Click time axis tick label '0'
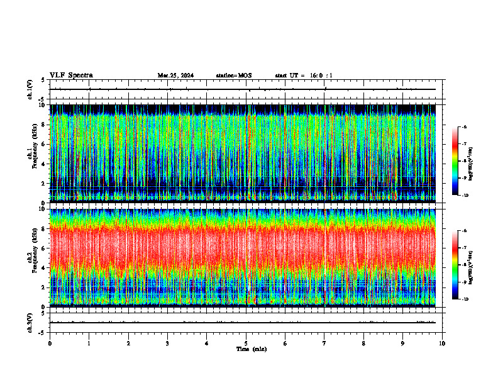Image resolution: width=498 pixels, height=385 pixels. (x=50, y=343)
